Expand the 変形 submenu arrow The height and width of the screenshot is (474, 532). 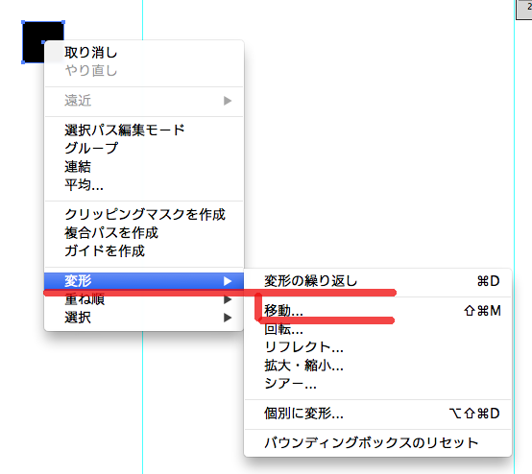228,281
